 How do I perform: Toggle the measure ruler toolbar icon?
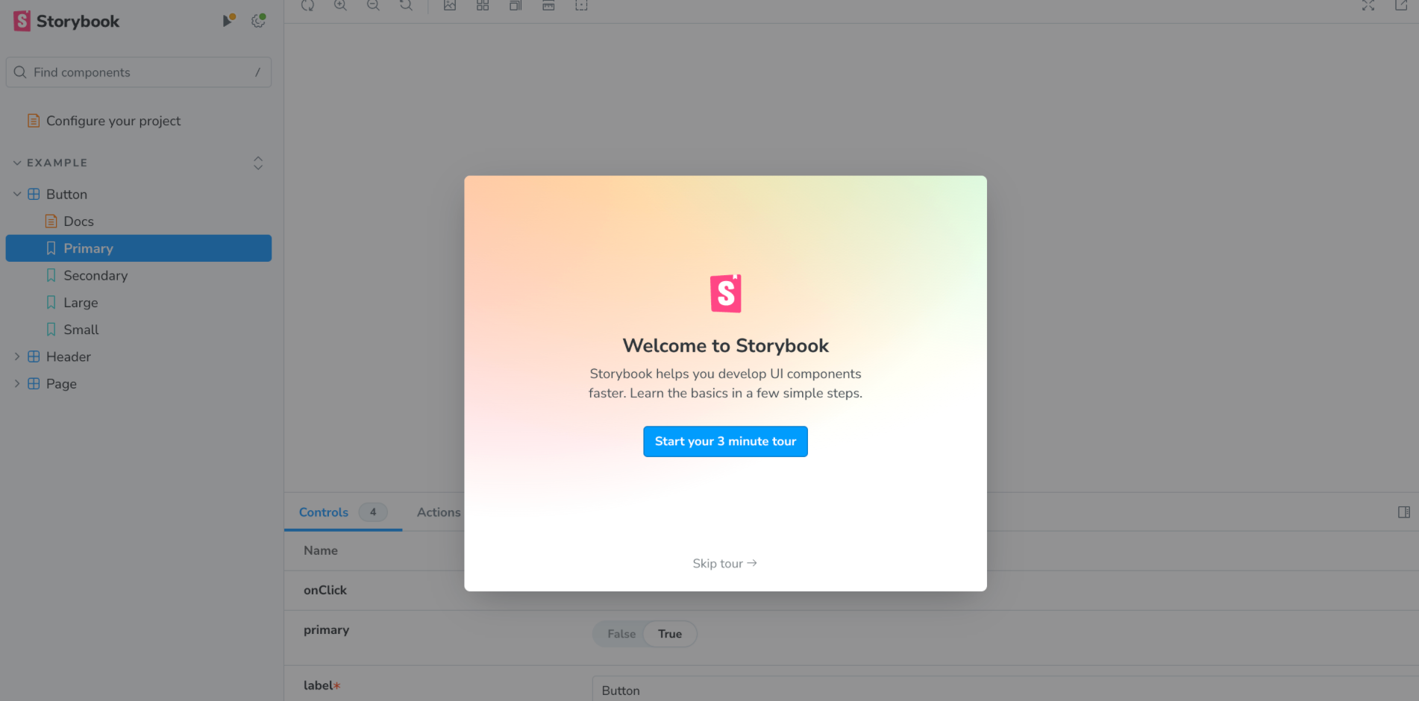click(x=548, y=5)
